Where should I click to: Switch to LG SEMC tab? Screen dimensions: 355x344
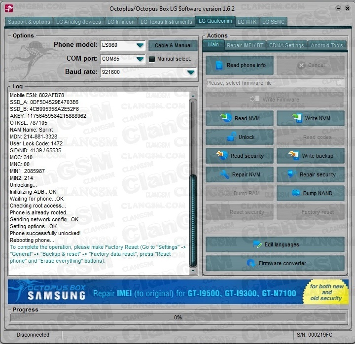[x=273, y=22]
